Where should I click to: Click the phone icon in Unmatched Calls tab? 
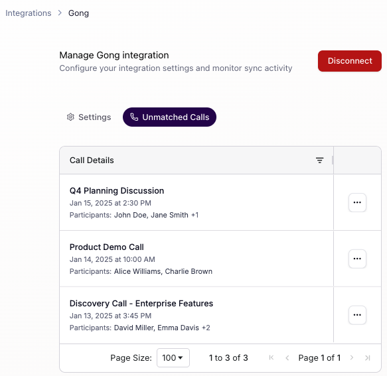(134, 117)
